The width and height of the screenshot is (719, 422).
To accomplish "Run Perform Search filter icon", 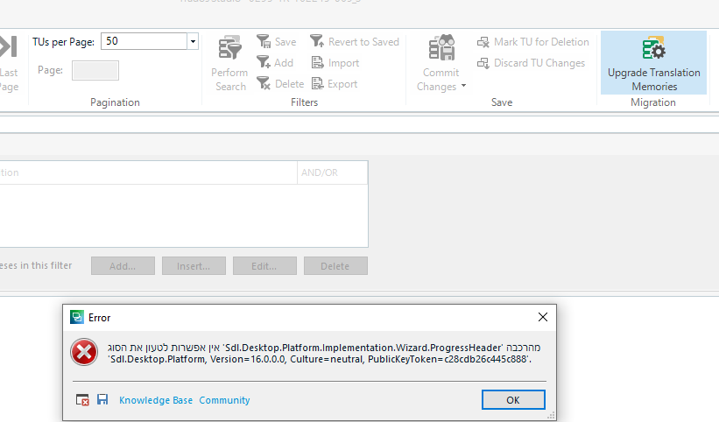I will (x=229, y=47).
